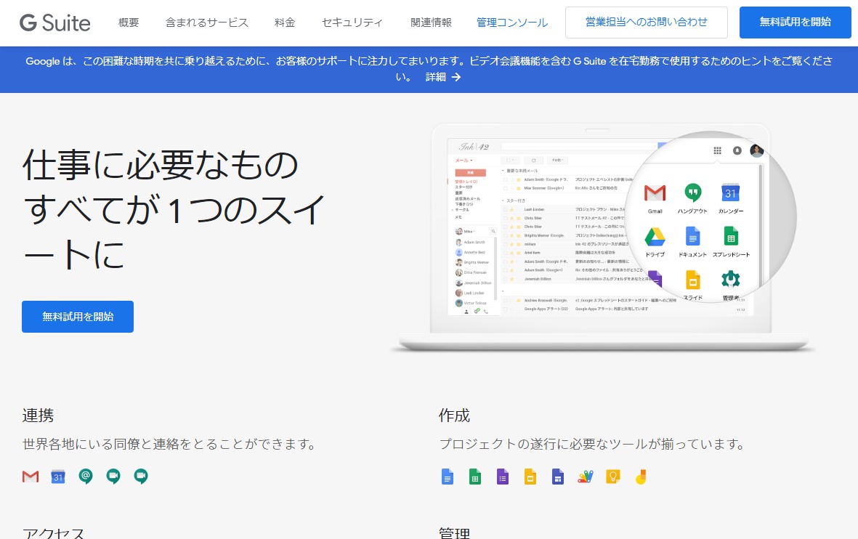Follow the 詳細 link in the blue banner

click(x=443, y=77)
